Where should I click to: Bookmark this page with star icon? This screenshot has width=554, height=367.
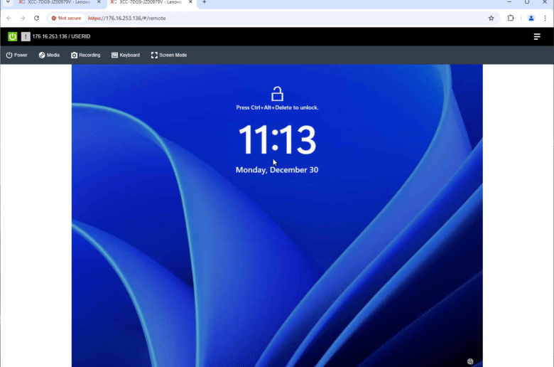tap(491, 18)
